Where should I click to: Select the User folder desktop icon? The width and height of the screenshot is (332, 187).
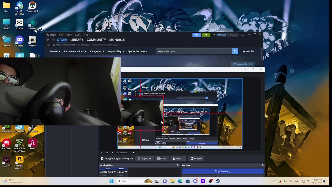pyautogui.click(x=6, y=7)
